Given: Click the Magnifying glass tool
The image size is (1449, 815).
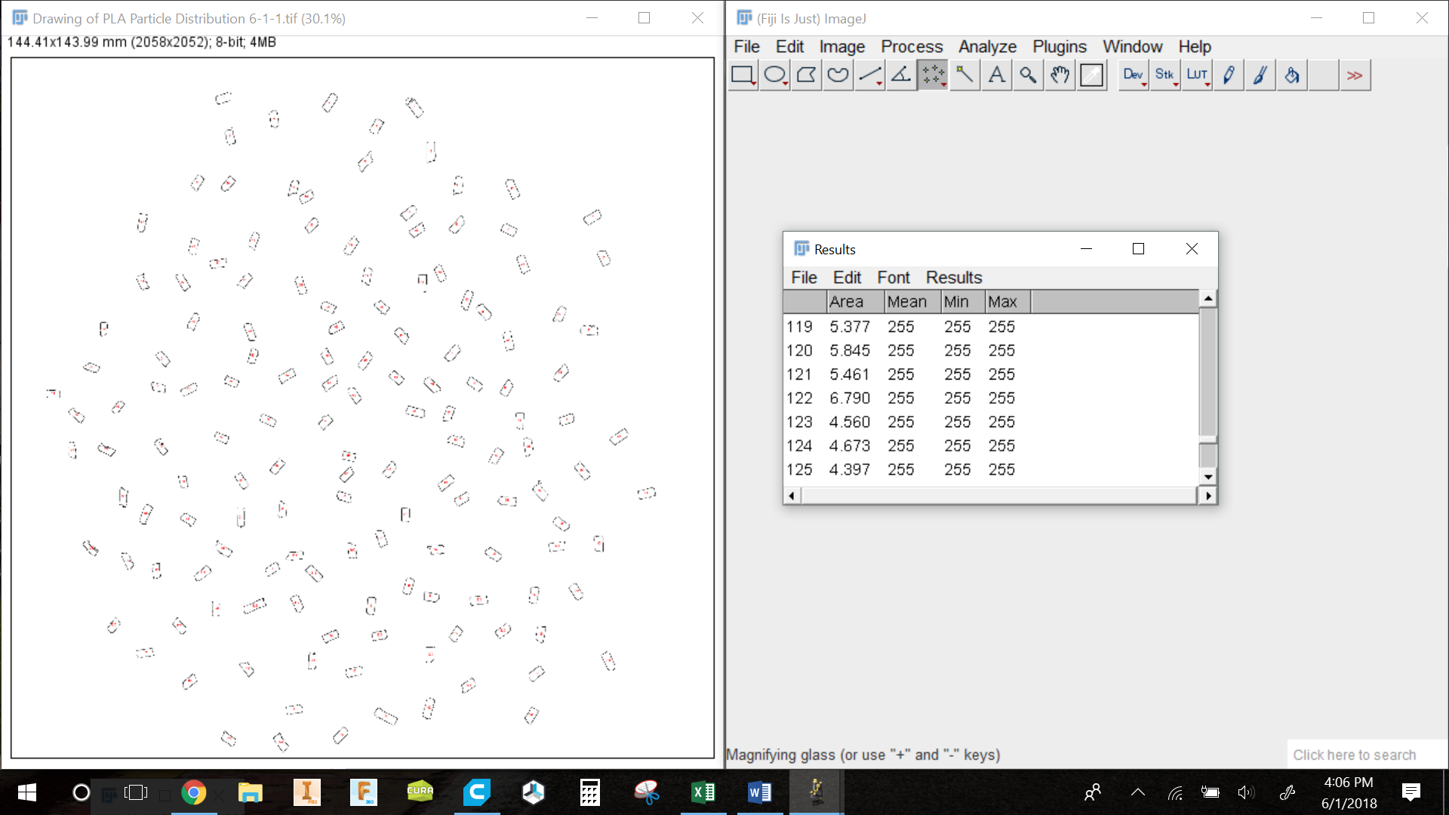Looking at the screenshot, I should (1028, 75).
